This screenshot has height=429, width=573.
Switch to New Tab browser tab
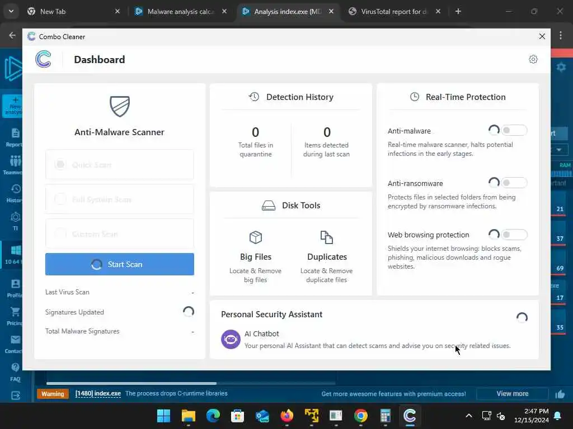tap(73, 11)
